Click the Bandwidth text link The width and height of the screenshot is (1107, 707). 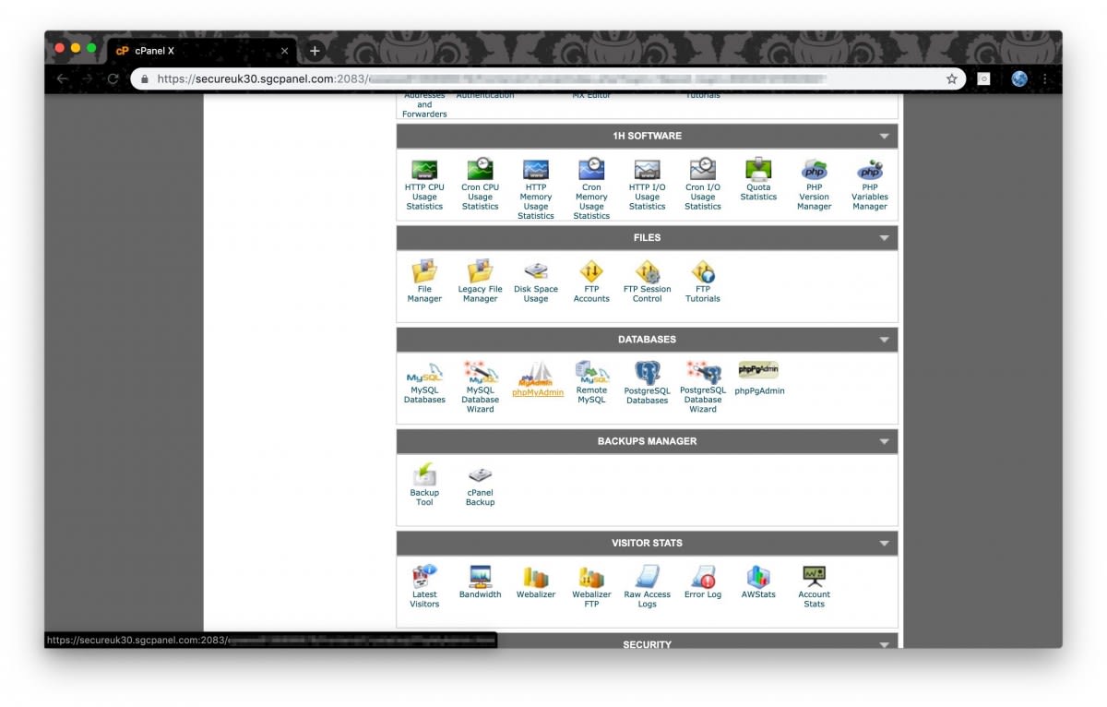coord(480,594)
